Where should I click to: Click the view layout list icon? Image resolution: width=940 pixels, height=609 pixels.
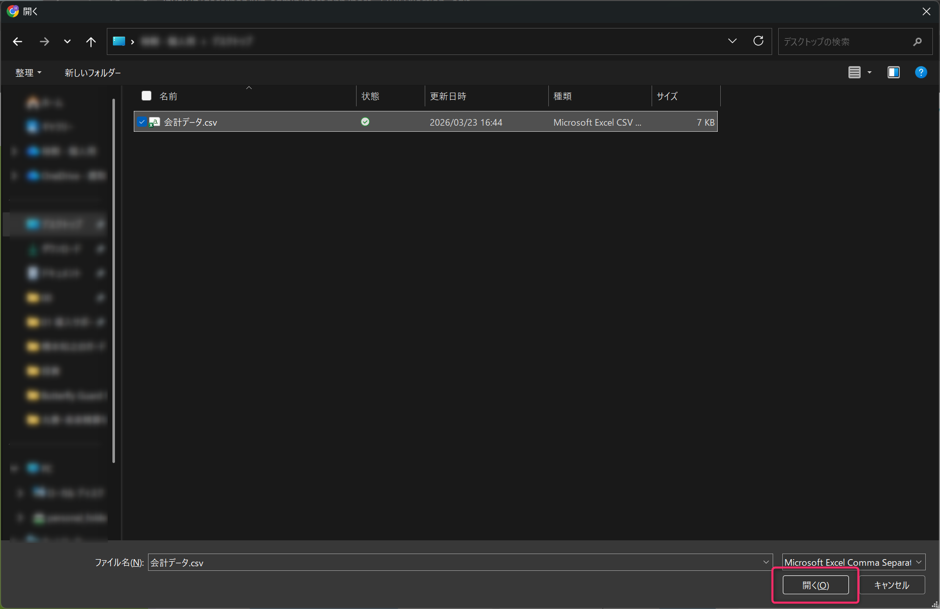pos(854,73)
